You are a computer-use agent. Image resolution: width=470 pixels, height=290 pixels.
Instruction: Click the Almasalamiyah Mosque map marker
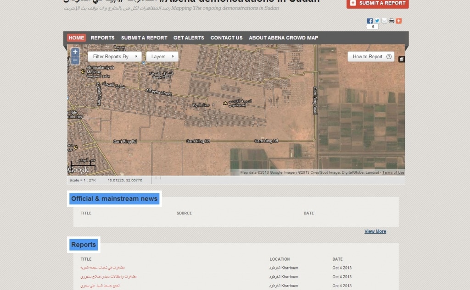[x=83, y=71]
